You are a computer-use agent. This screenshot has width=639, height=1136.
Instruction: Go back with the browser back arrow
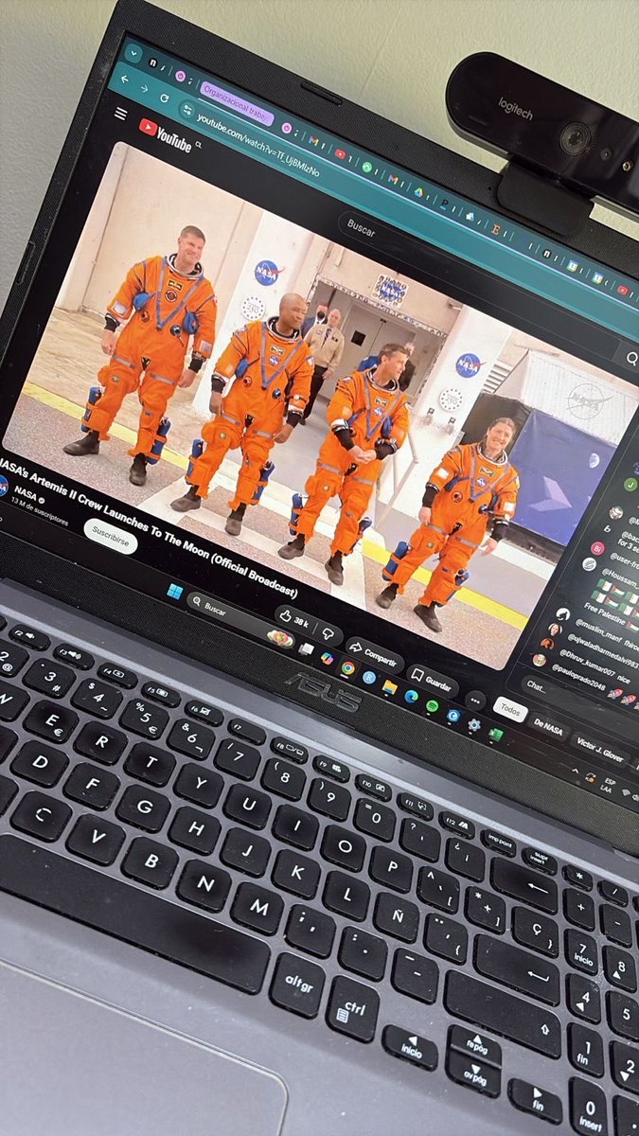124,79
